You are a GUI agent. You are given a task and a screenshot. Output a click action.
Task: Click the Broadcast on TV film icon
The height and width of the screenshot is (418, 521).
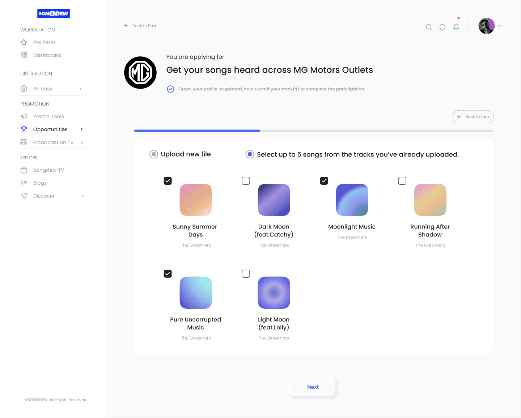pos(24,142)
